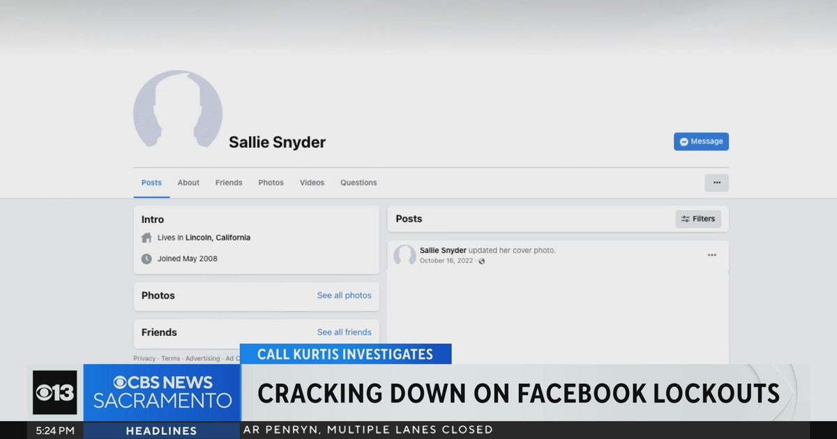Click the globe audience icon on the post
Image resolution: width=837 pixels, height=439 pixels.
483,261
